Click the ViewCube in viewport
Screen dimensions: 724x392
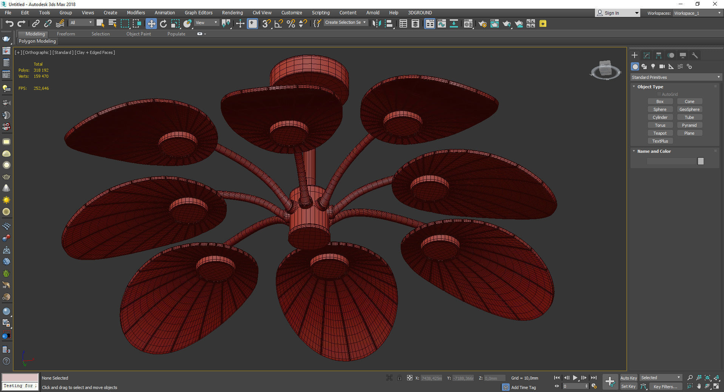(605, 70)
